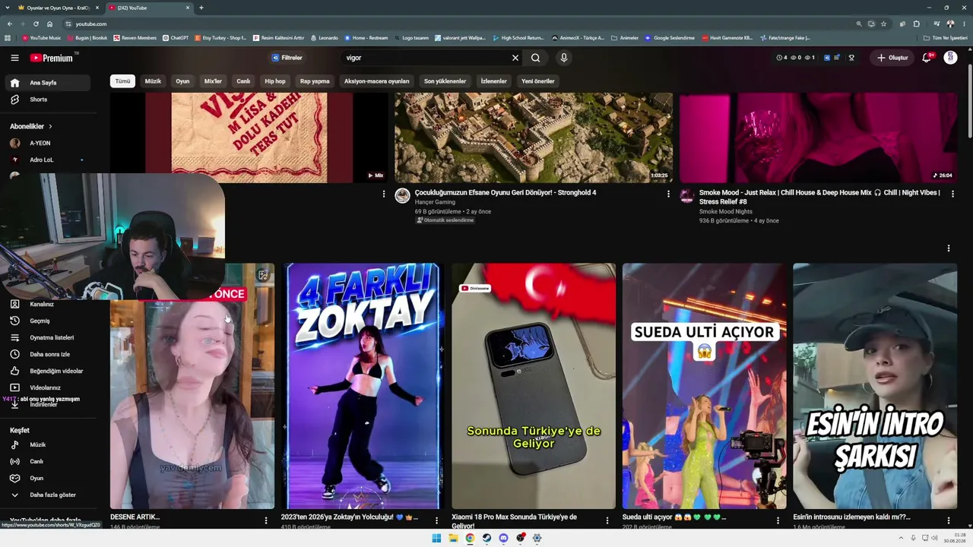Viewport: 973px width, 547px height.
Task: Open options for Zoktay short
Action: coord(436,520)
